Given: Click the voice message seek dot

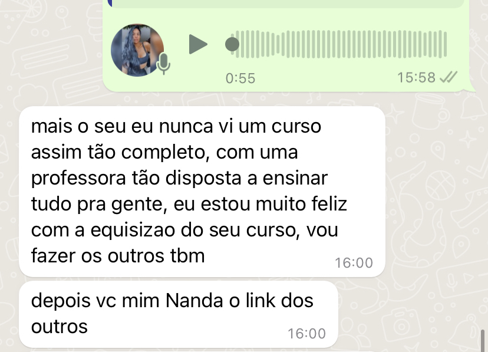Looking at the screenshot, I should (232, 44).
